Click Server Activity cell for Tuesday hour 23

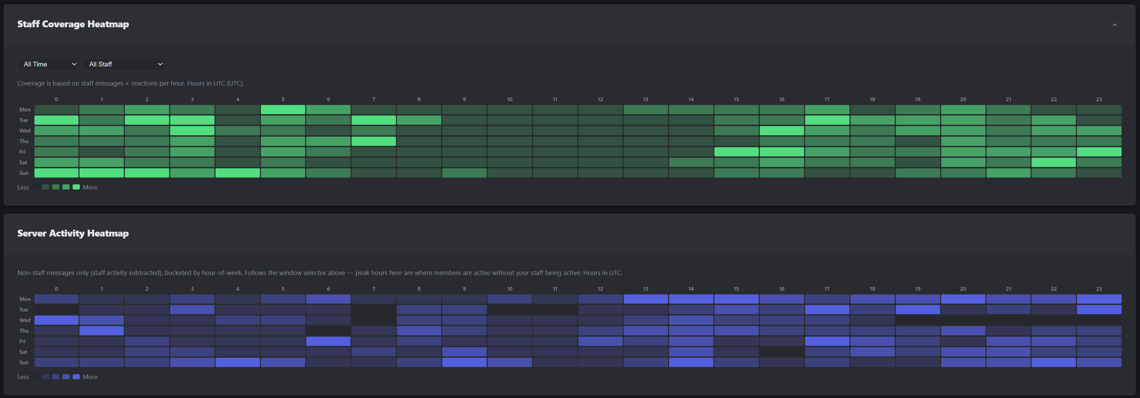pyautogui.click(x=1099, y=309)
